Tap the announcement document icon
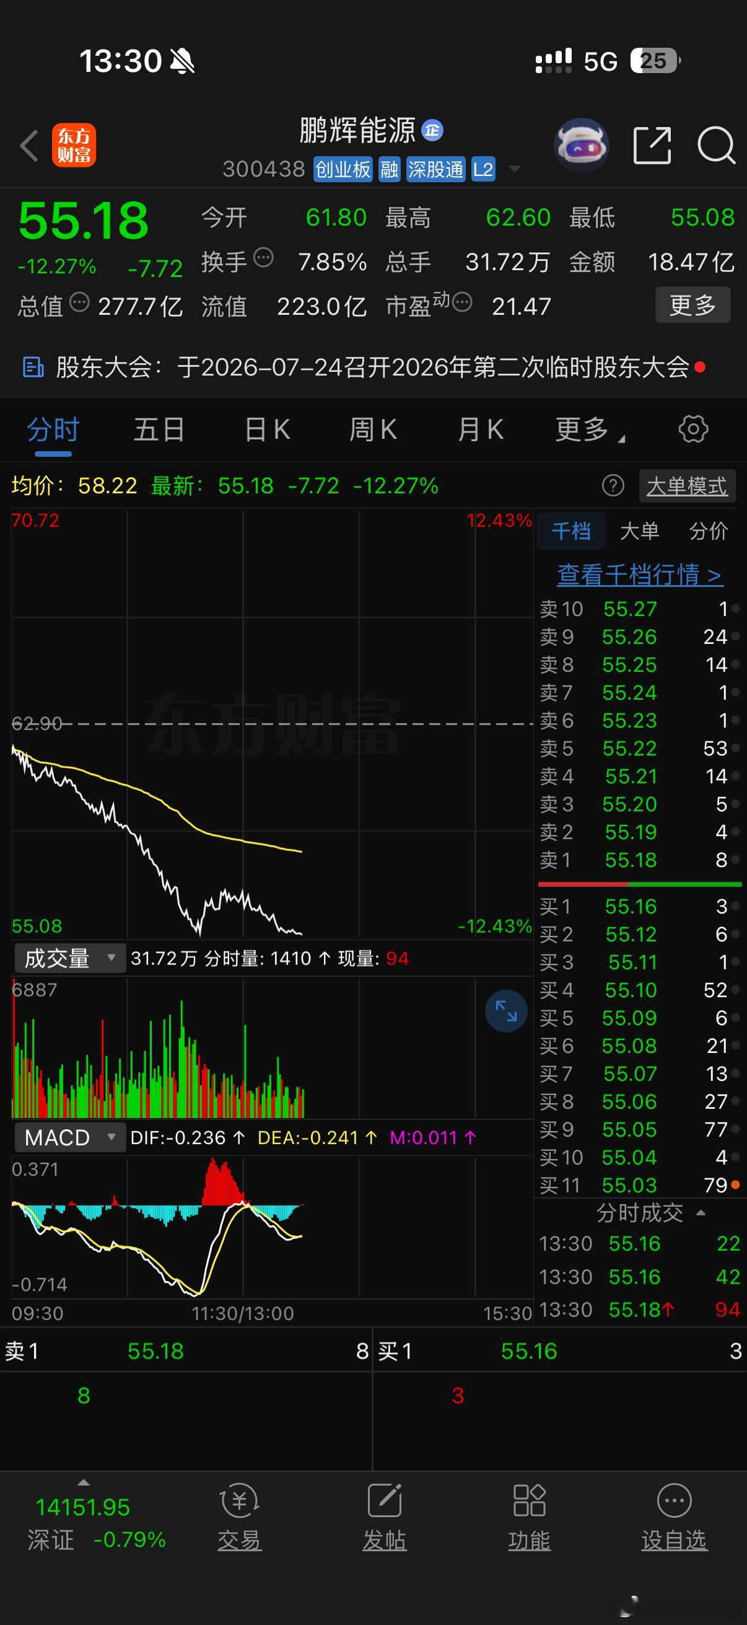Image resolution: width=747 pixels, height=1625 pixels. [33, 367]
